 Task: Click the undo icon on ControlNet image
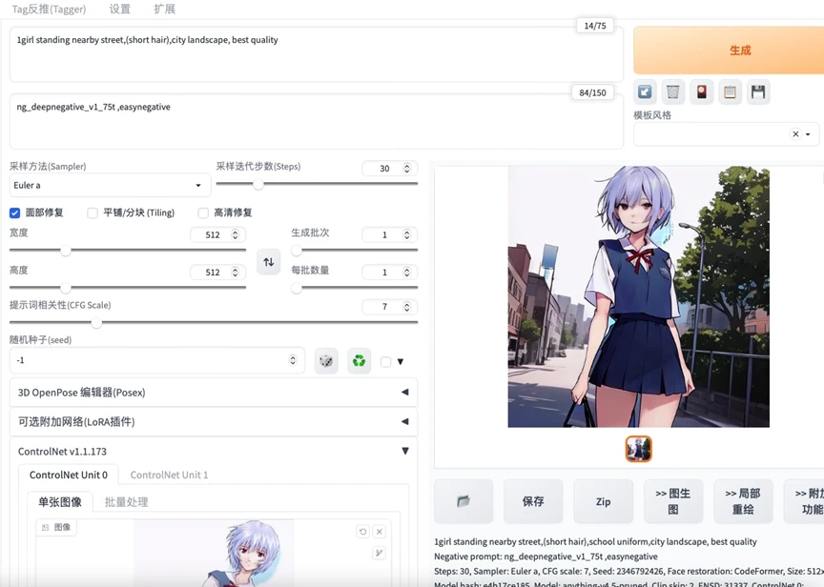click(362, 532)
